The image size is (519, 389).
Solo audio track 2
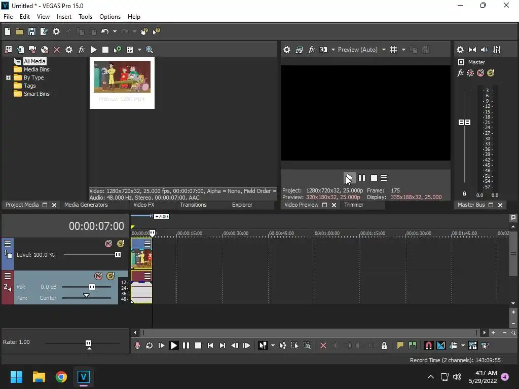tap(110, 276)
